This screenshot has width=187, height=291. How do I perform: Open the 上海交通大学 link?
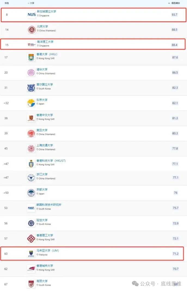pyautogui.click(x=45, y=145)
